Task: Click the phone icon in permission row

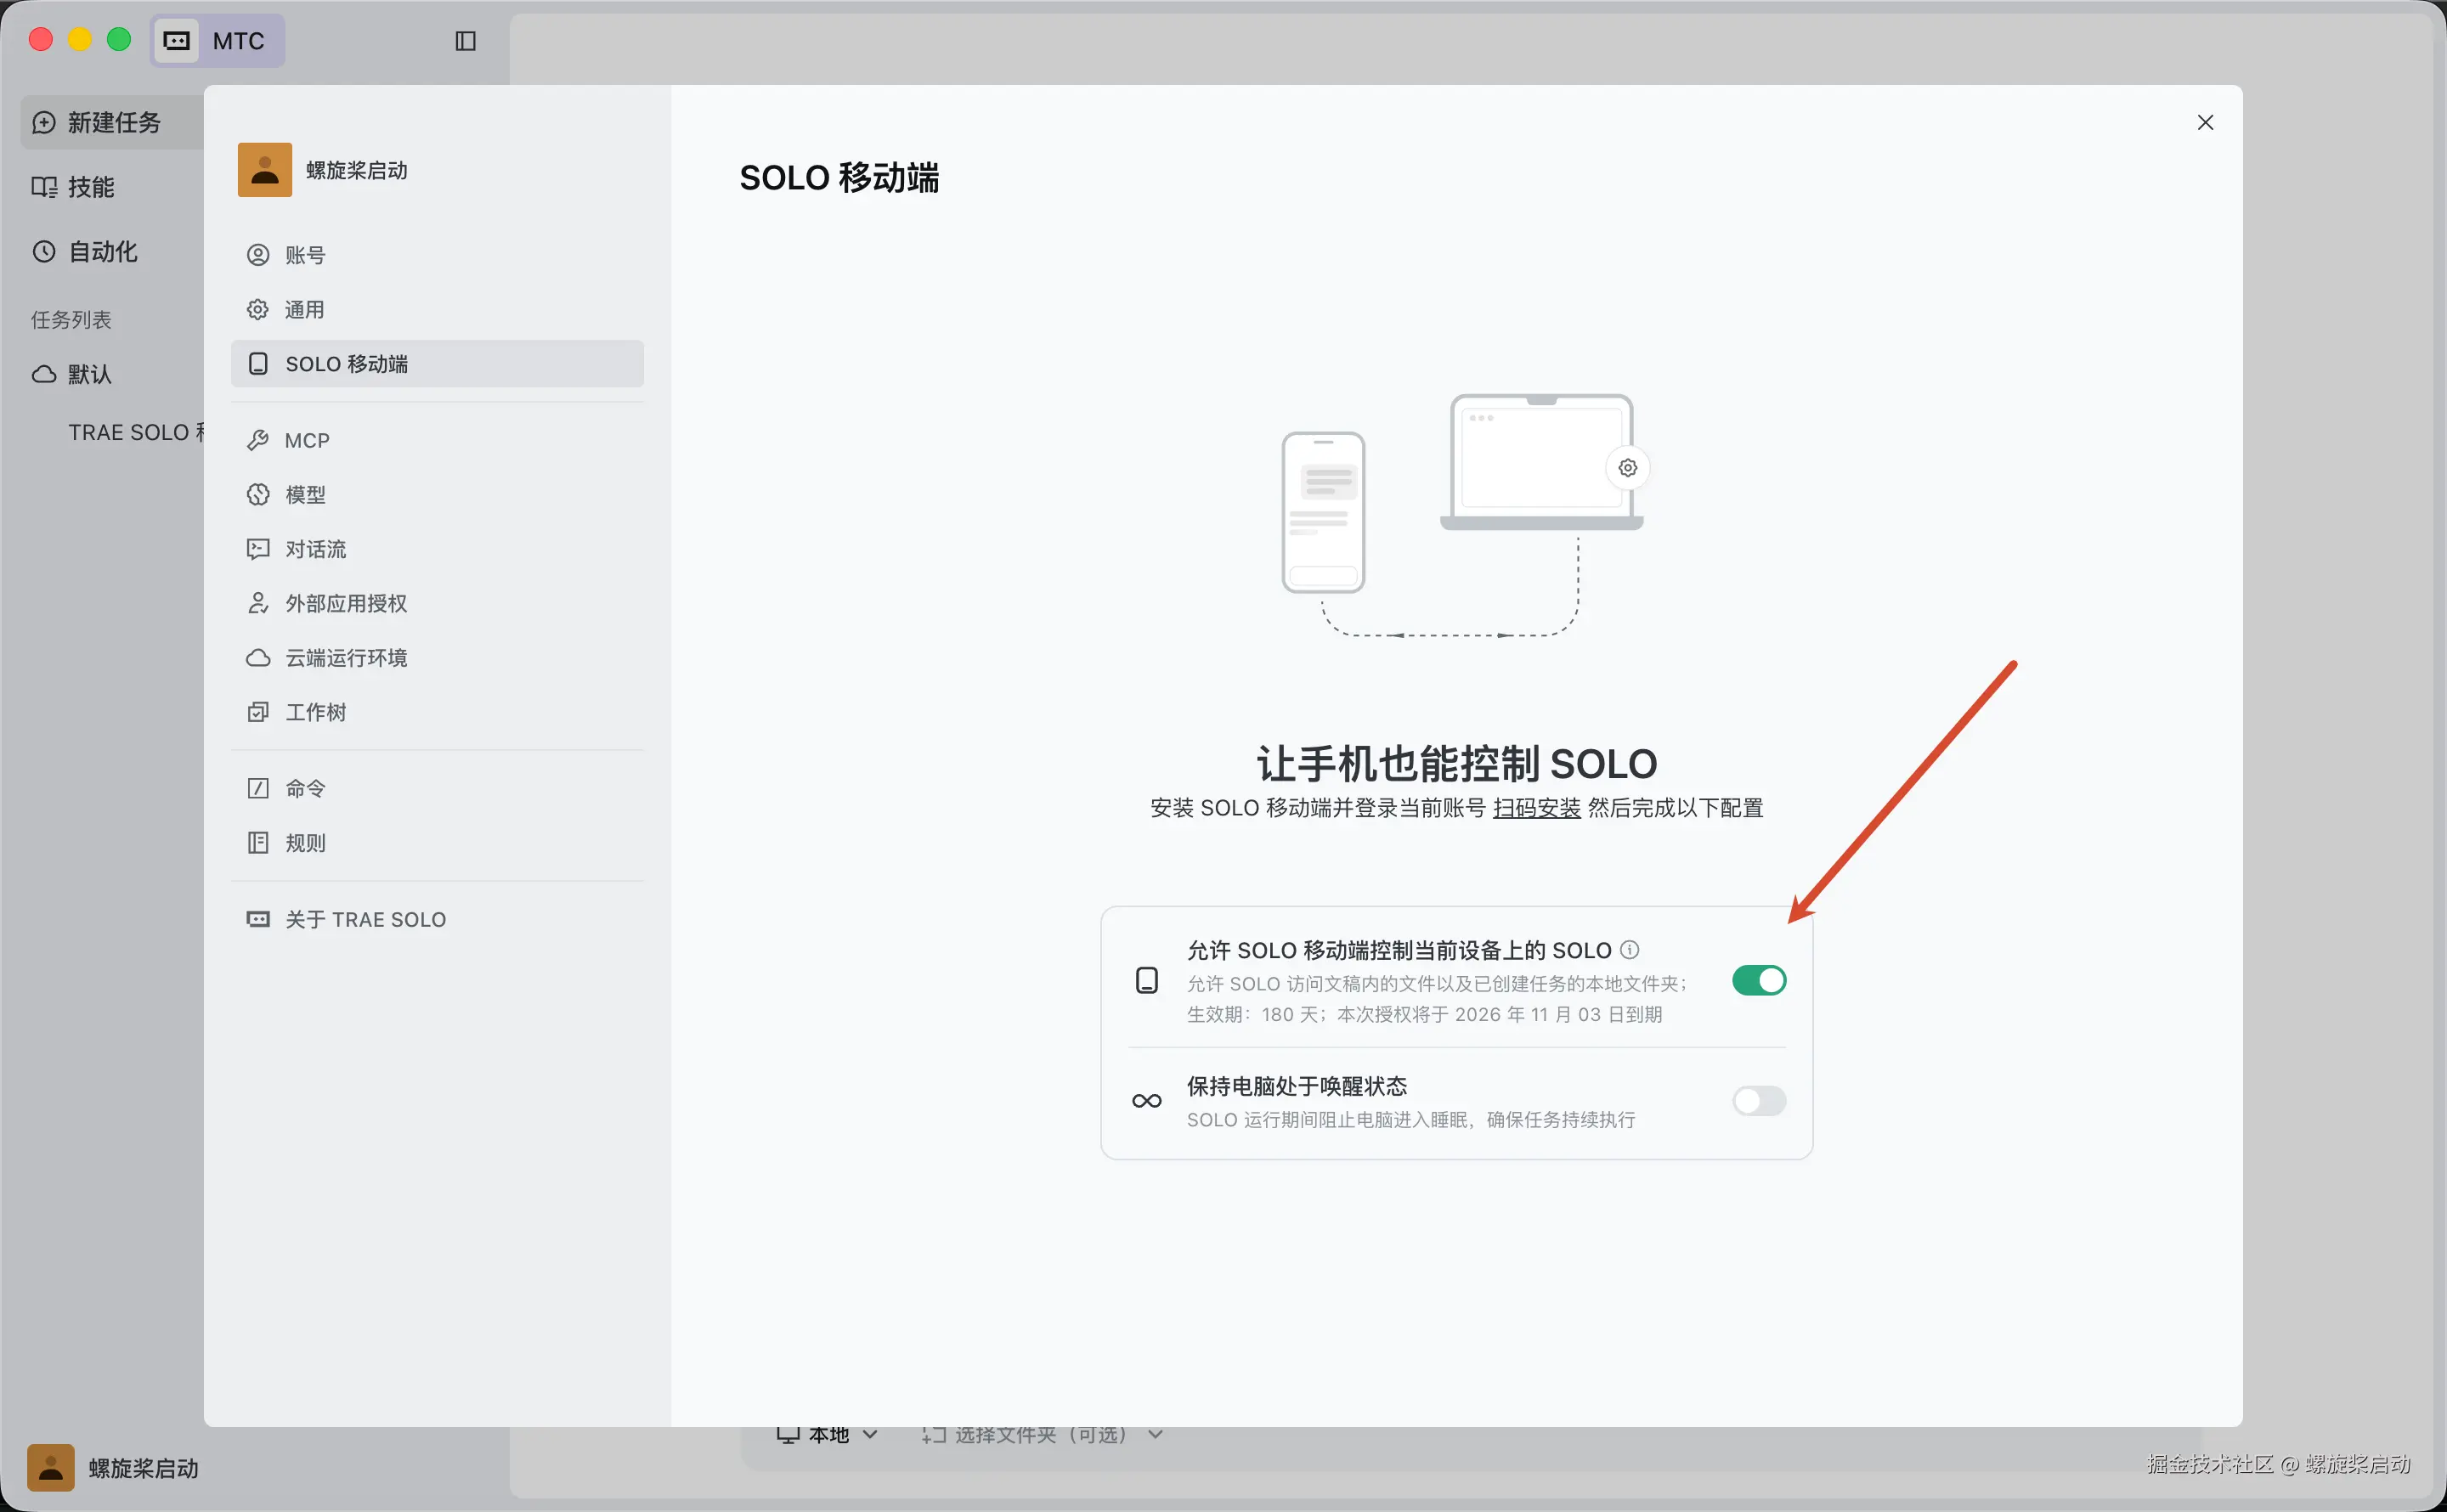Action: point(1147,980)
